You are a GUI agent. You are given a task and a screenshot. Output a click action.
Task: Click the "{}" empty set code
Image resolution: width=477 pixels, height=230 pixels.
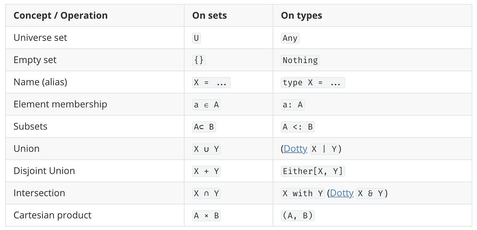coord(199,60)
